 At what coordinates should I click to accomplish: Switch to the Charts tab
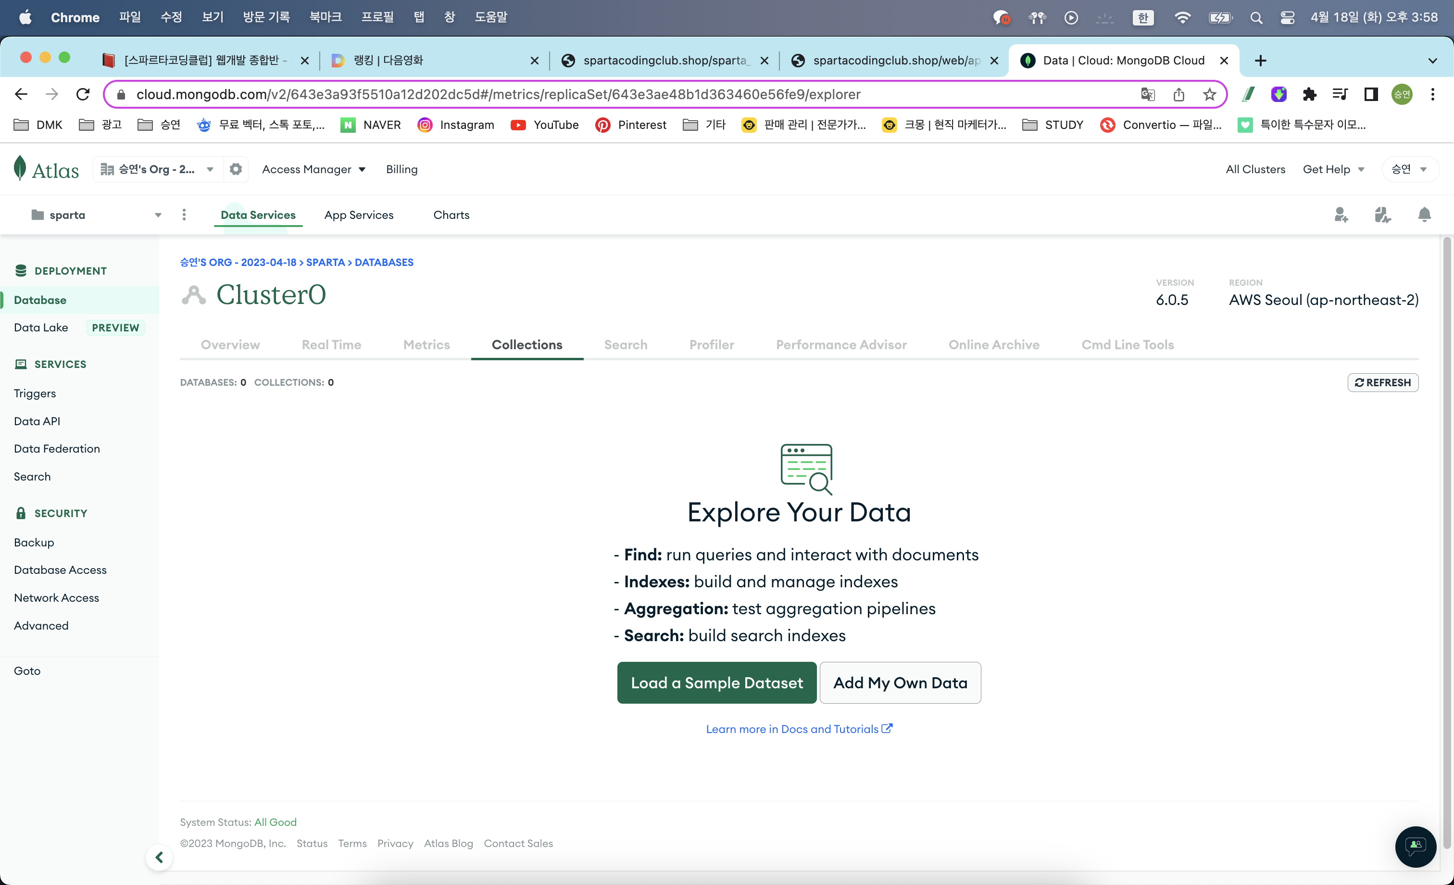click(451, 215)
